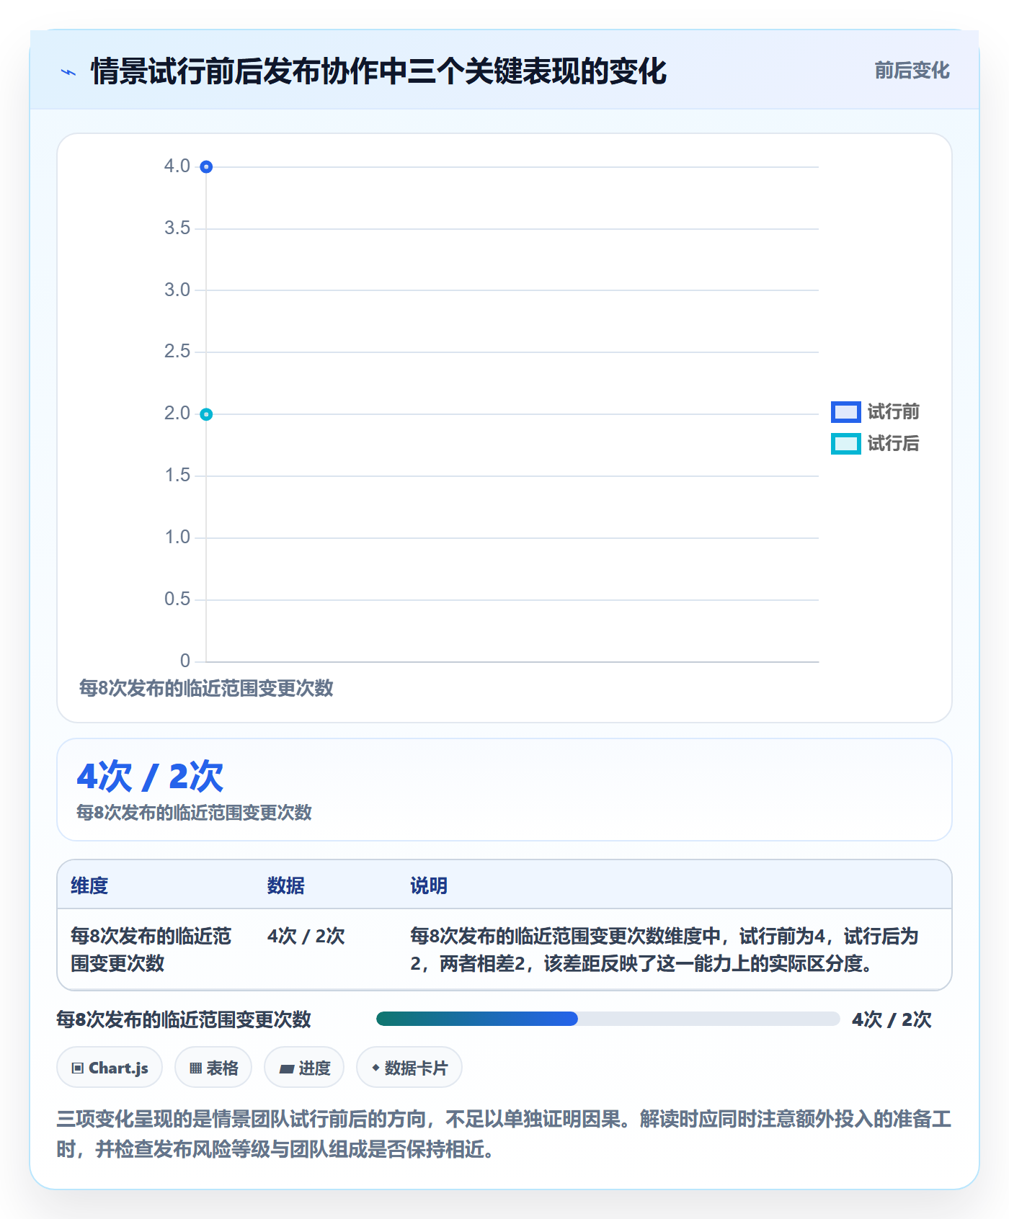This screenshot has width=1009, height=1219.
Task: Click the title 情景试行前后发布协作中三个关键表现的变化
Action: point(379,71)
